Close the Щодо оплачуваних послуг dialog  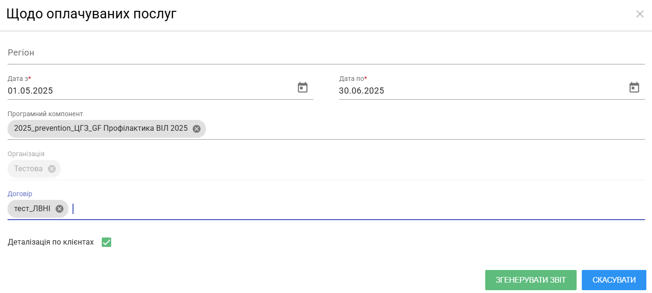[640, 14]
